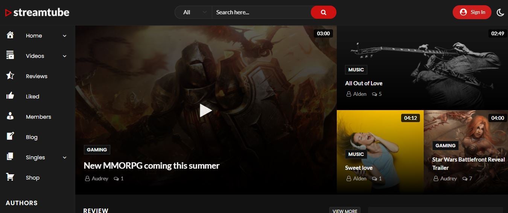Toggle dark mode with the moon icon

point(500,12)
